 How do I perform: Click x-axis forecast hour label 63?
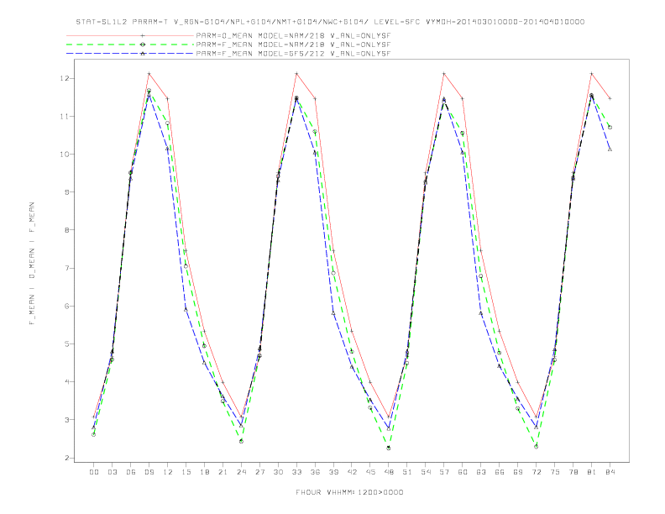481,472
